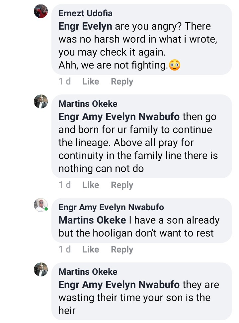The height and width of the screenshot is (323, 239).
Task: Like Ernezt Udofia's comment
Action: [91, 81]
